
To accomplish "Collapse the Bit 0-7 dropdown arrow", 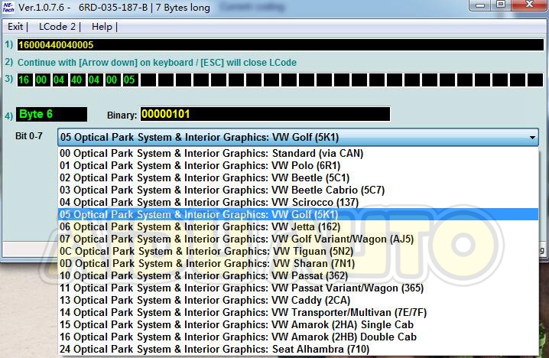I will (x=532, y=138).
